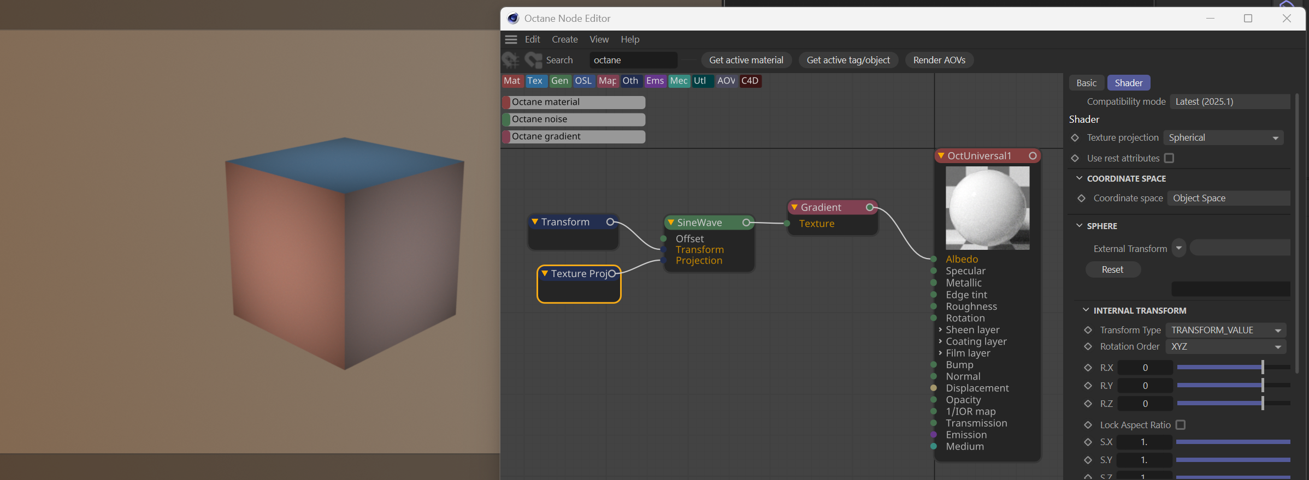Viewport: 1309px width, 480px height.
Task: Toggle the magnet-with-square snap icon
Action: click(533, 60)
